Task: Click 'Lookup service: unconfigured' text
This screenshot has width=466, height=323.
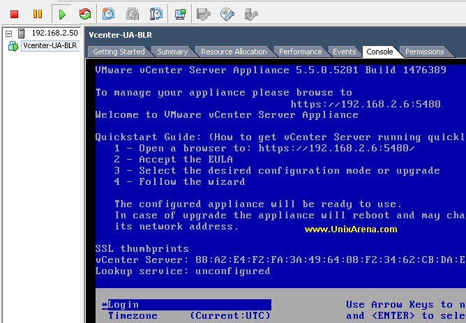Action: (x=183, y=271)
